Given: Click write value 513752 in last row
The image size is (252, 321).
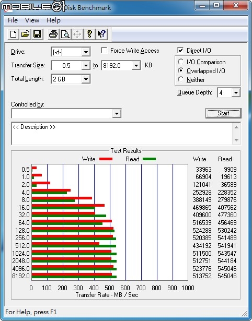Looking at the screenshot, I should point(202,276).
